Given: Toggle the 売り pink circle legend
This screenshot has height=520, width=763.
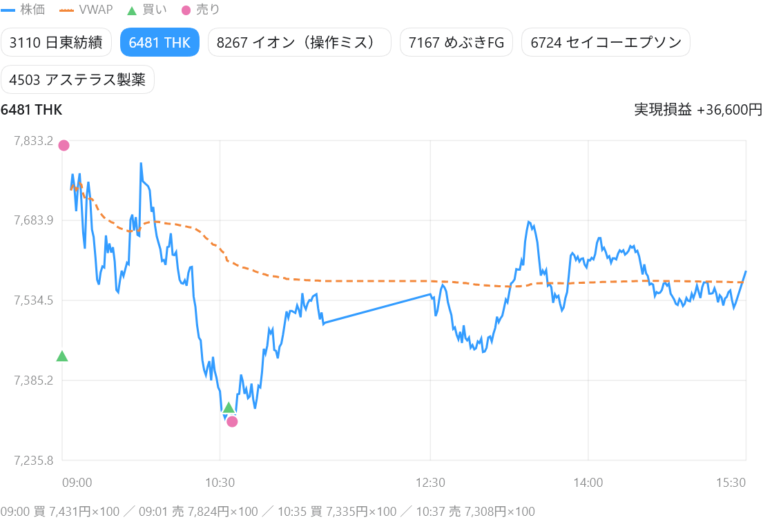Looking at the screenshot, I should click(x=200, y=9).
